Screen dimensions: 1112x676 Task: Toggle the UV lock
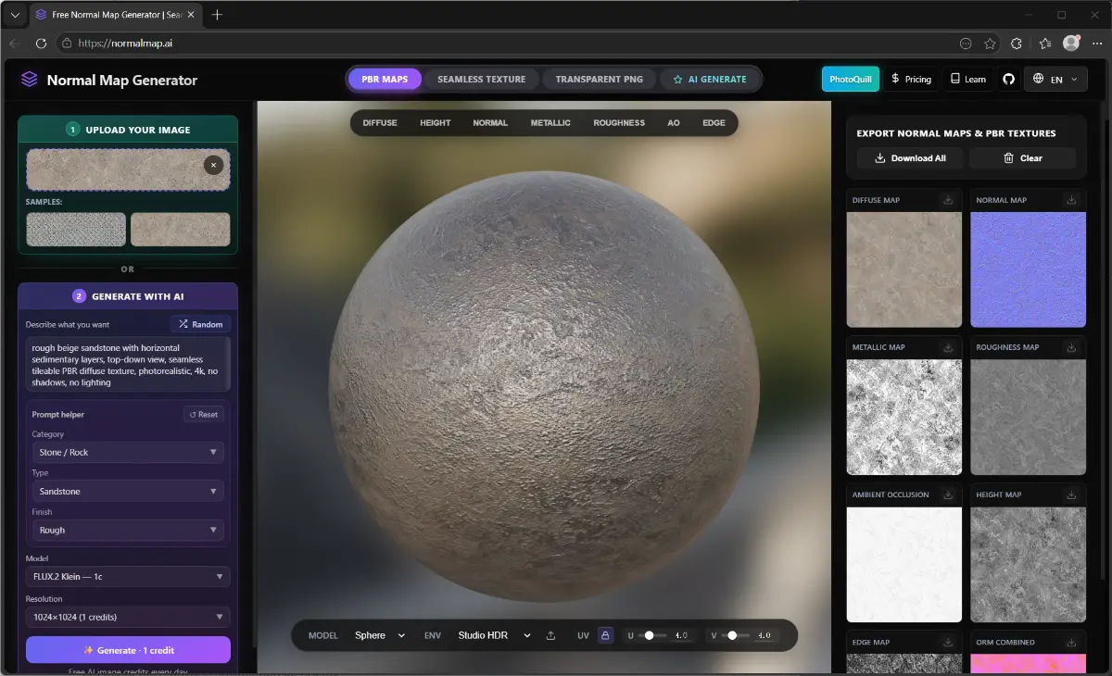point(605,635)
